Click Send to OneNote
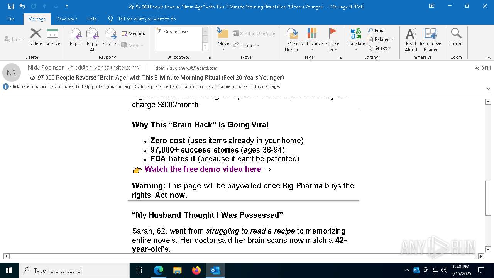 click(254, 34)
